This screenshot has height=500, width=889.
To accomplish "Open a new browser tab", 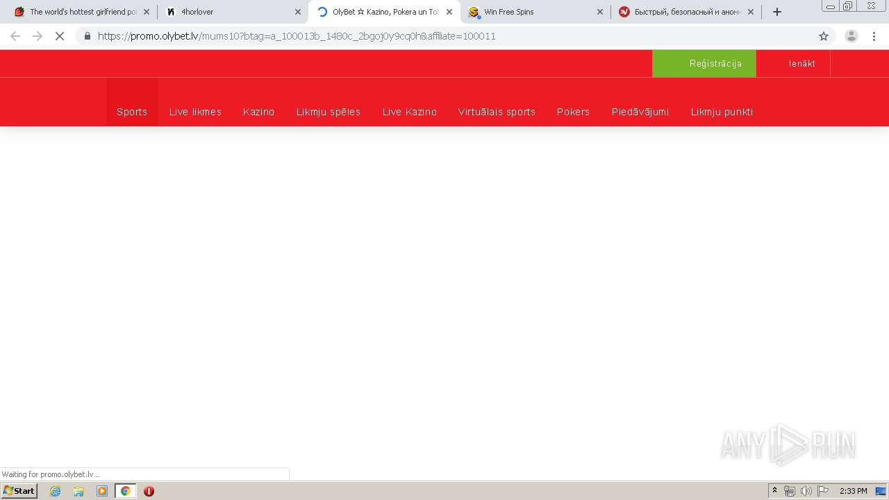I will pos(777,12).
